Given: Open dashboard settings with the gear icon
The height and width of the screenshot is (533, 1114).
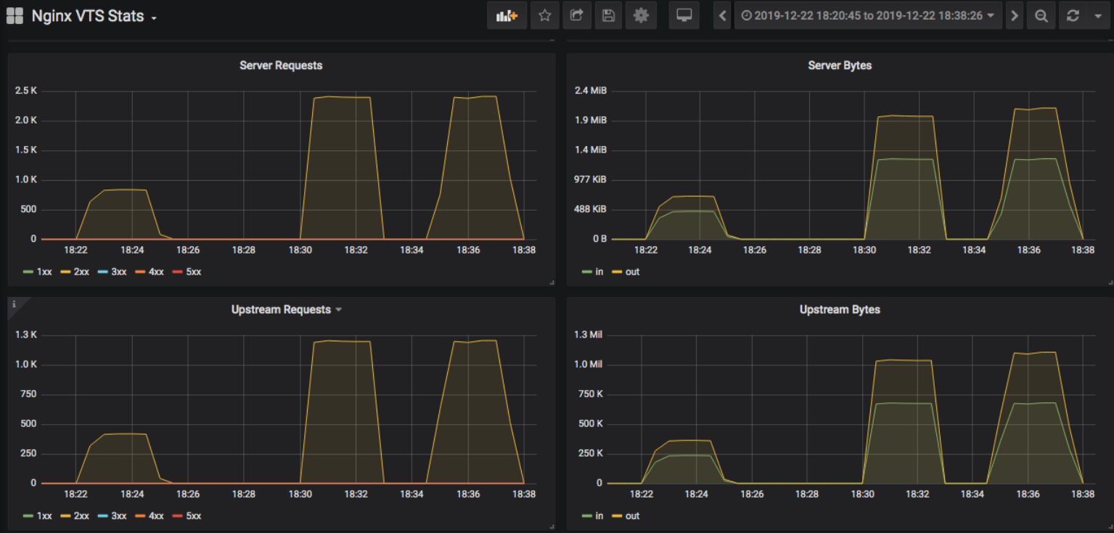Looking at the screenshot, I should [x=641, y=15].
